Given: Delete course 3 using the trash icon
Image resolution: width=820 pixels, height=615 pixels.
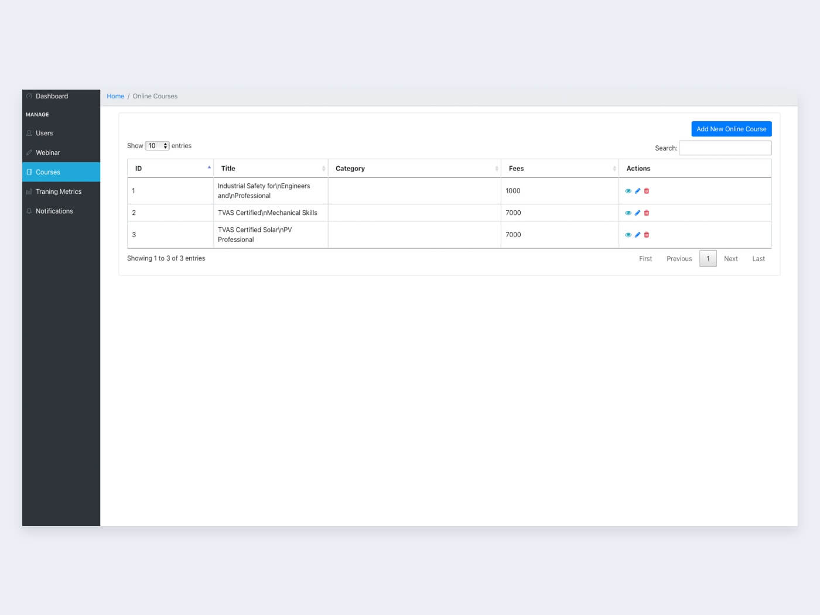Looking at the screenshot, I should (x=647, y=235).
